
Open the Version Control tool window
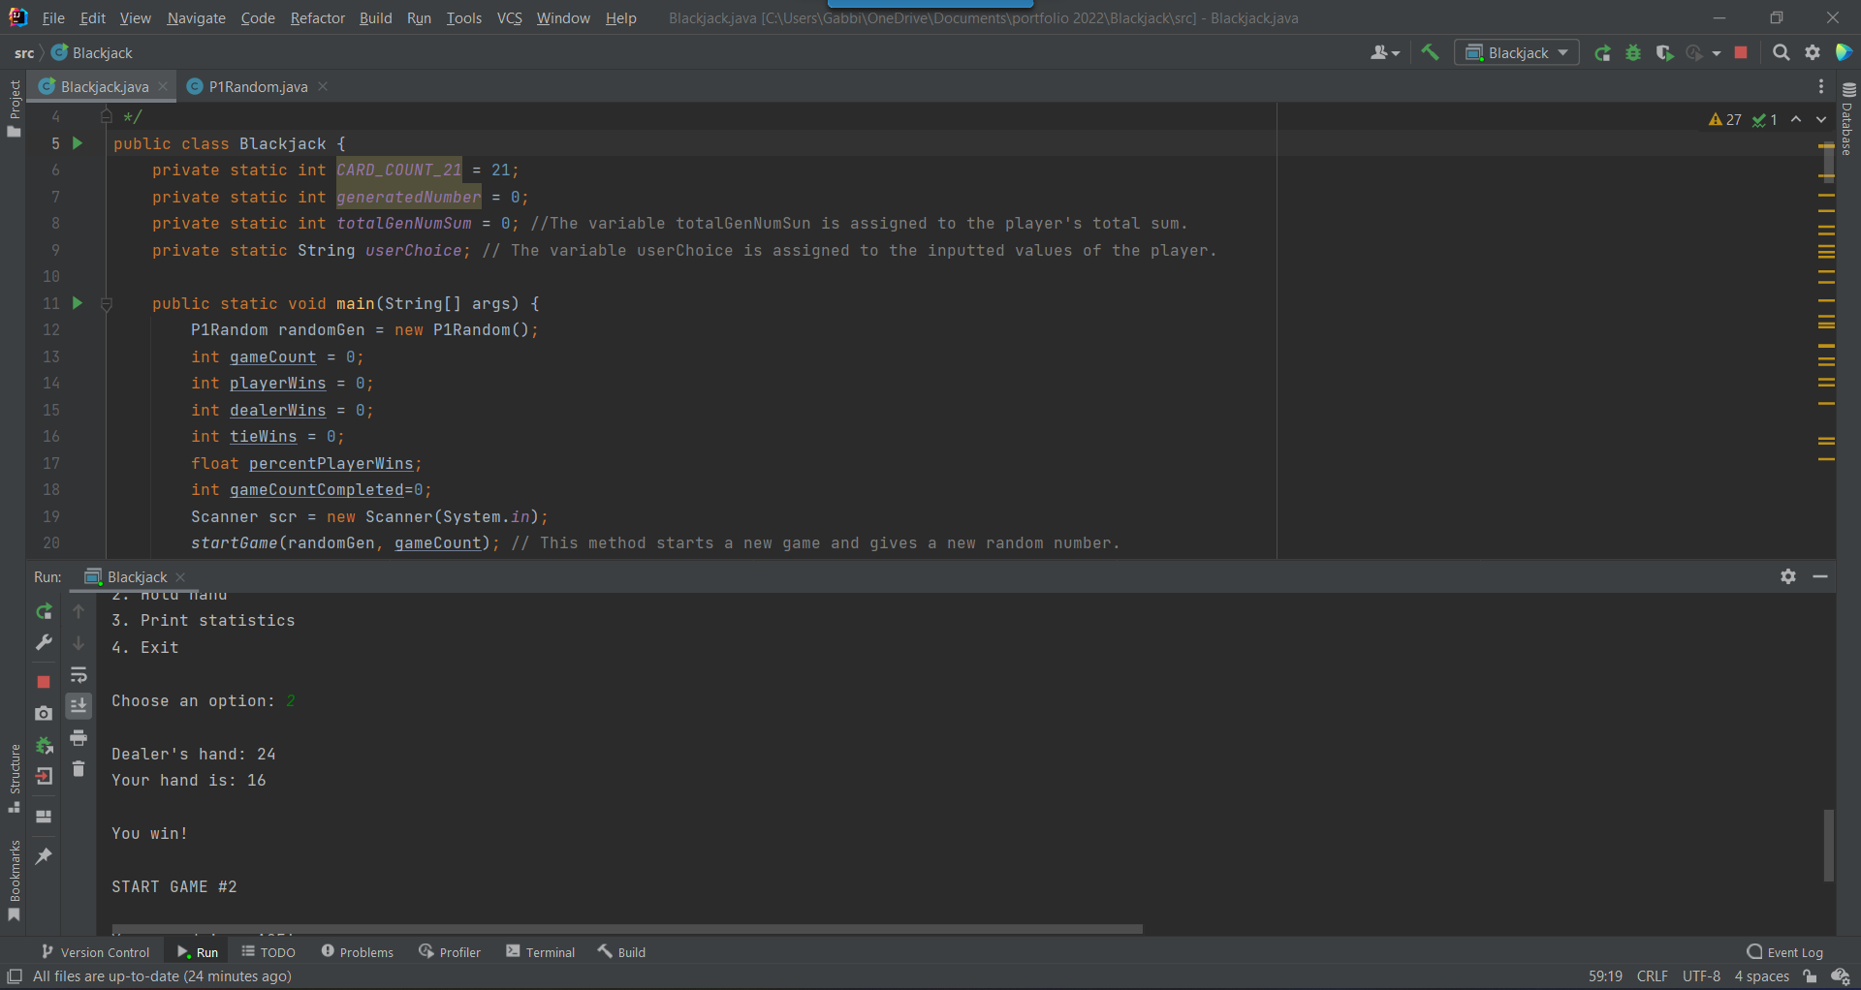click(95, 952)
